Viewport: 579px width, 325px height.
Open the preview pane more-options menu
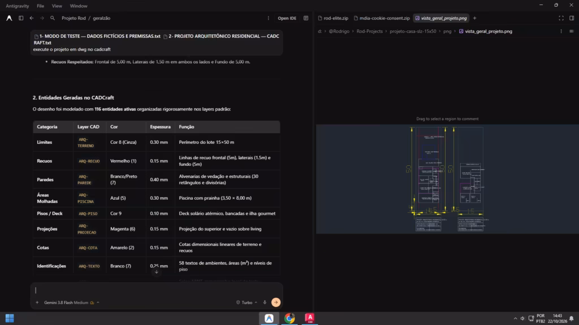pyautogui.click(x=561, y=32)
